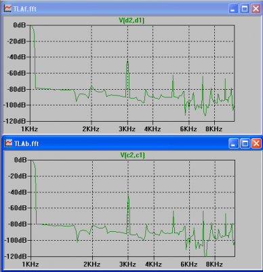The image size is (263, 272).
Task: Minimize the TLAf.fft window
Action: point(233,9)
